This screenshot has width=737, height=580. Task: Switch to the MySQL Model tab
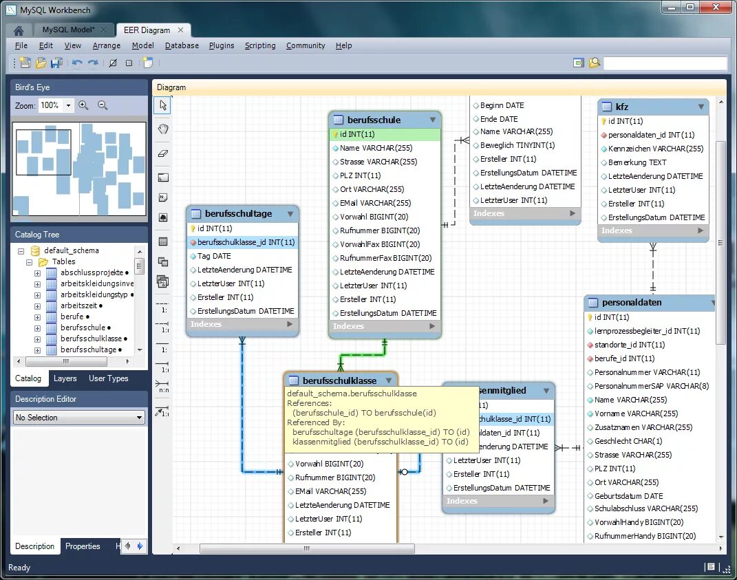click(x=68, y=30)
